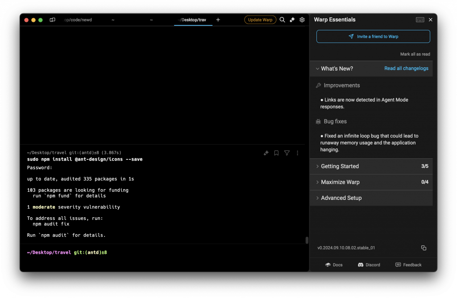
Task: Switch to the second tab labeled ~
Action: (x=113, y=20)
